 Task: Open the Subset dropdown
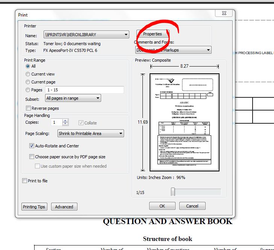(x=73, y=98)
